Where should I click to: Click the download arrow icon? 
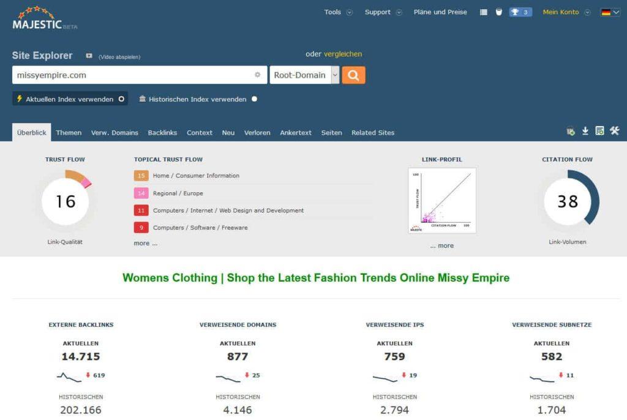coord(585,131)
